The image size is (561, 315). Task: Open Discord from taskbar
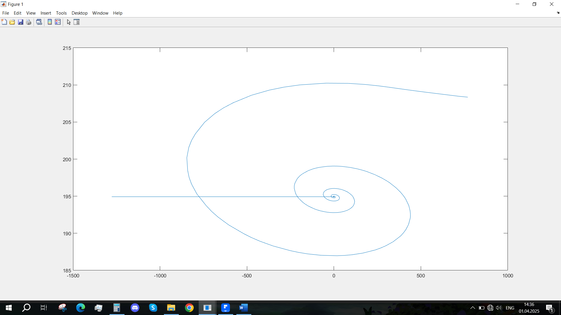coord(135,308)
